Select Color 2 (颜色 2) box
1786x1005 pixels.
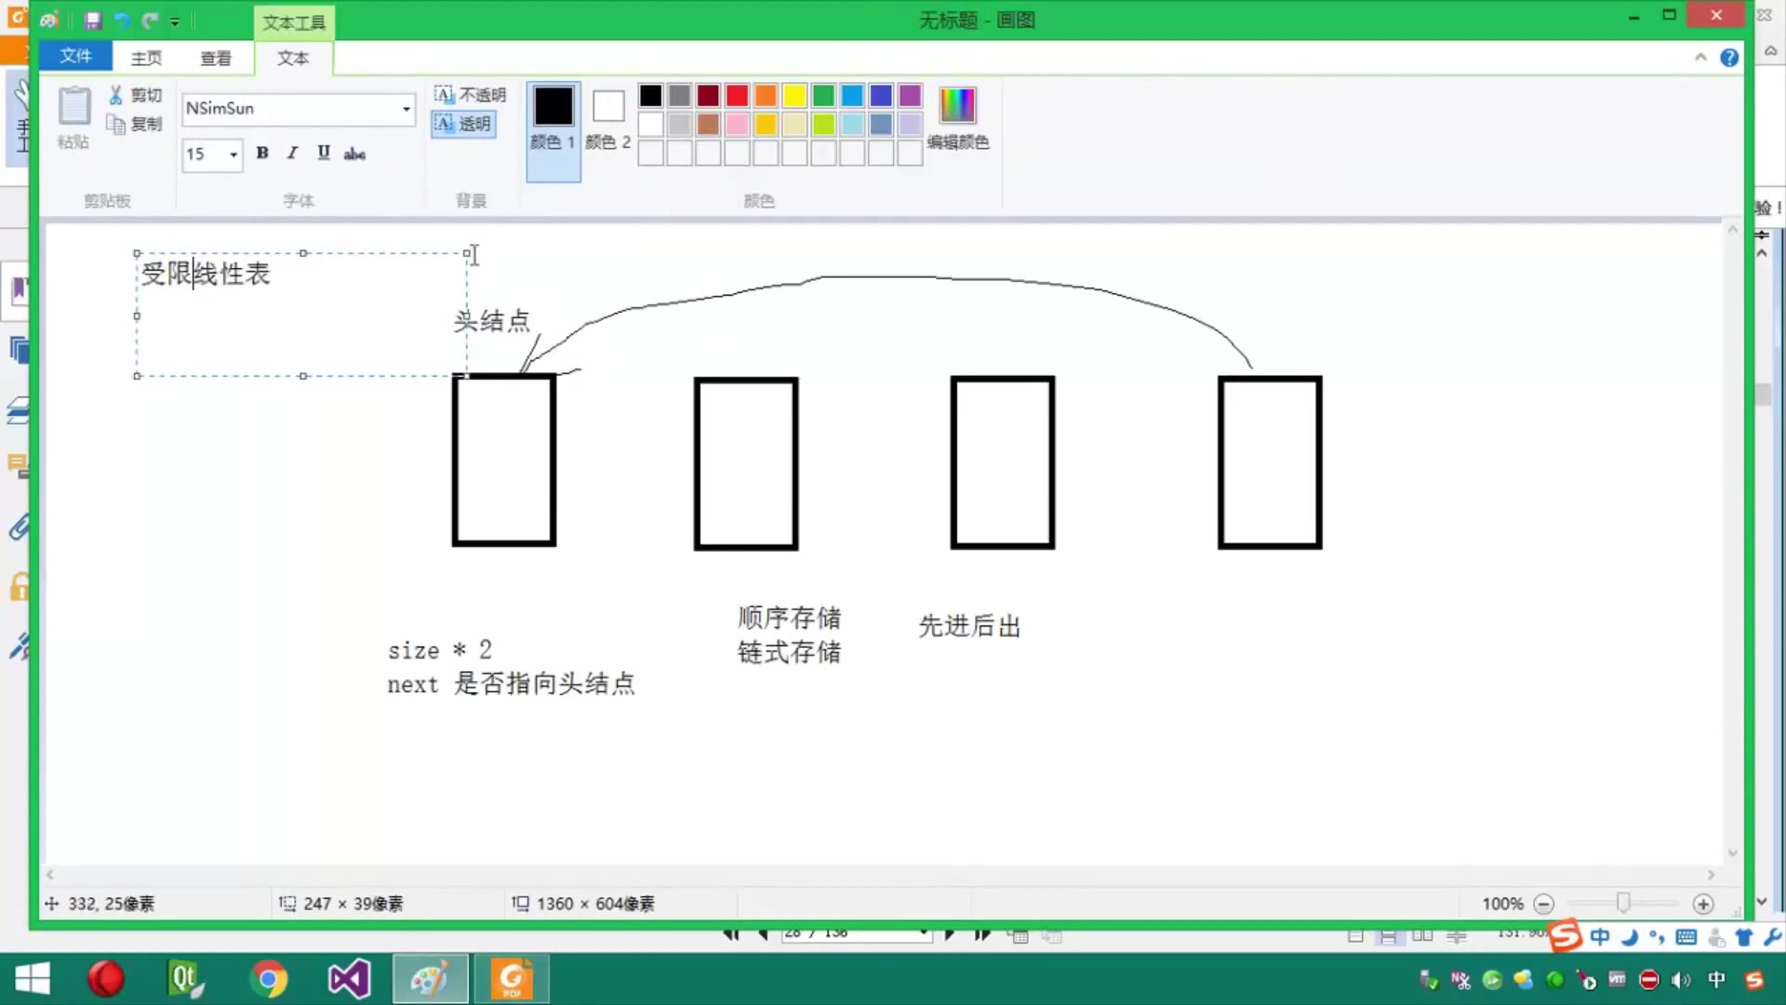(x=608, y=107)
